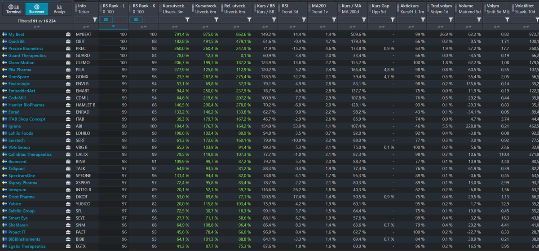Toggle active sort arrow under RS Rank - L
Screen dimensions: 539x251
pos(113,26)
